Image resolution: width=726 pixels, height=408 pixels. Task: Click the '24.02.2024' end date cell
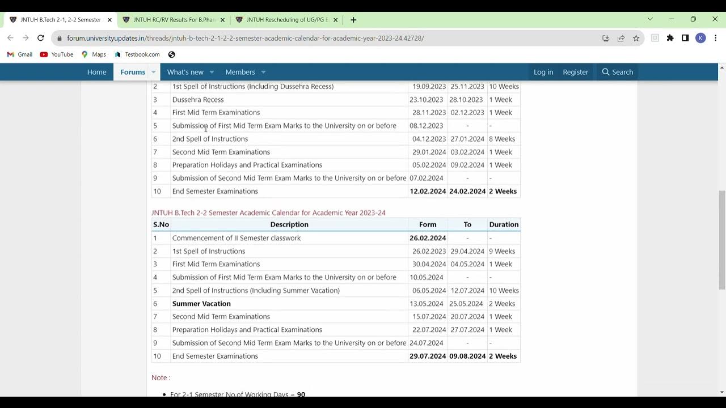[467, 191]
